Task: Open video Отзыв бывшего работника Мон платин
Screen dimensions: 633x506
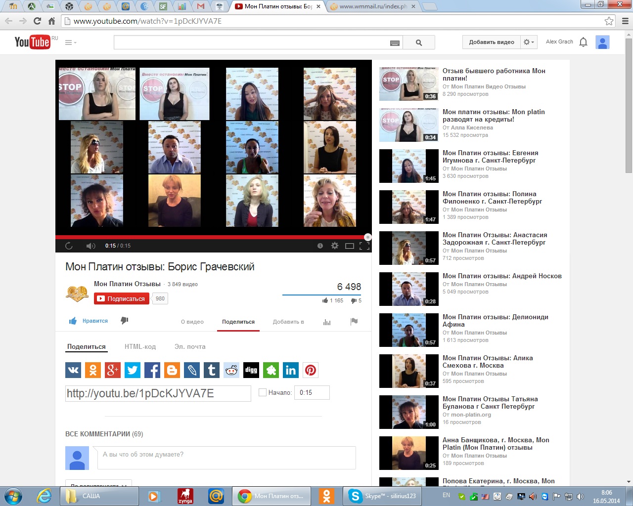Action: click(x=494, y=75)
